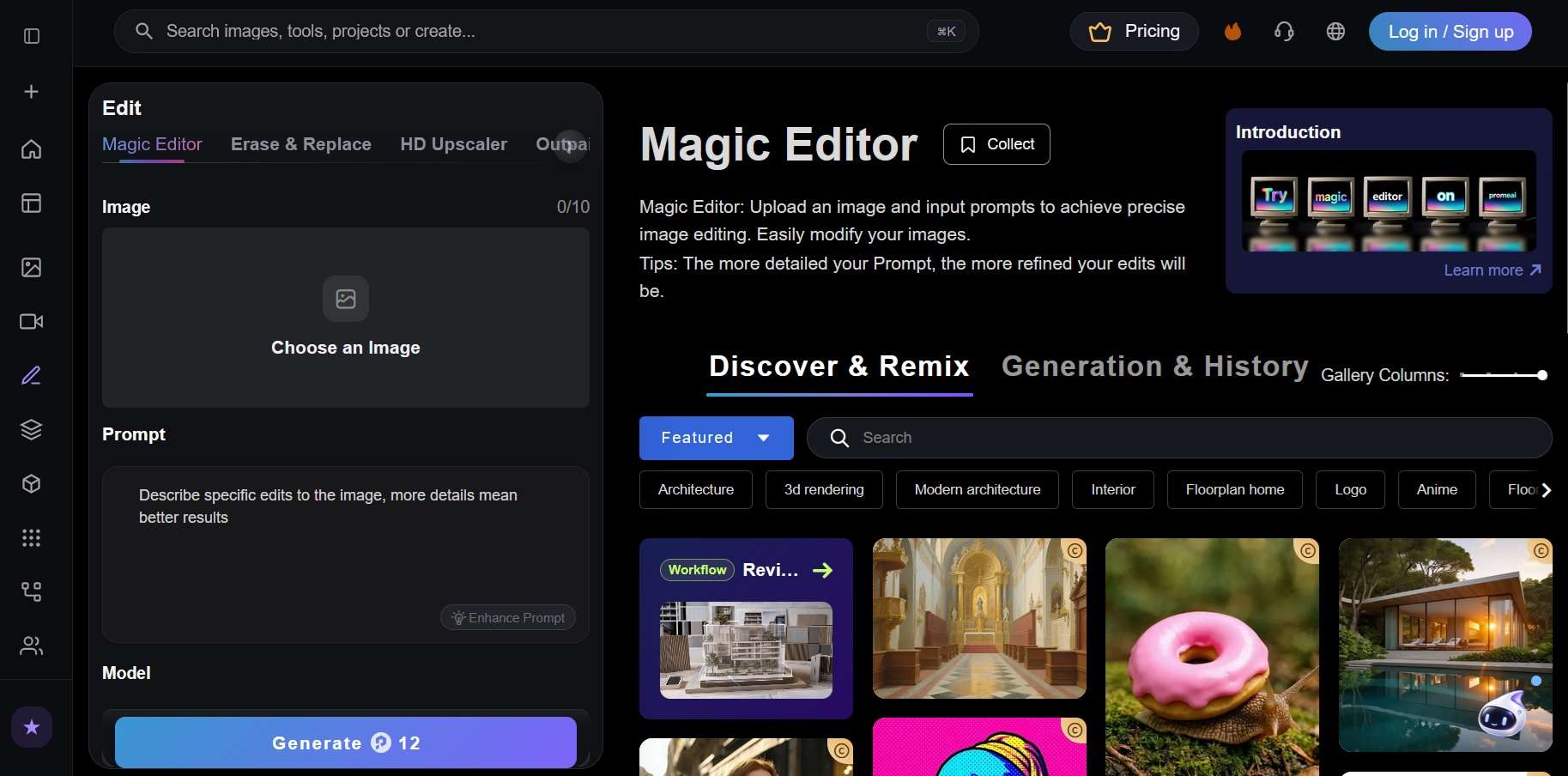Filter by Logo tag
1568x776 pixels.
pyautogui.click(x=1351, y=490)
